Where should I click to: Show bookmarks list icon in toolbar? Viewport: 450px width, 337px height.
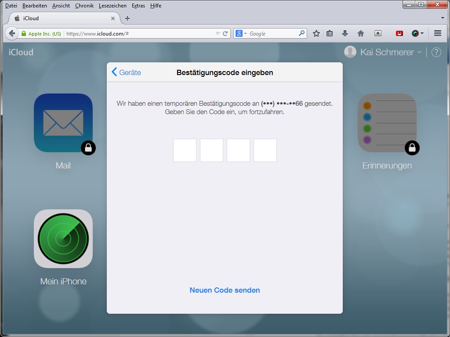coord(330,33)
